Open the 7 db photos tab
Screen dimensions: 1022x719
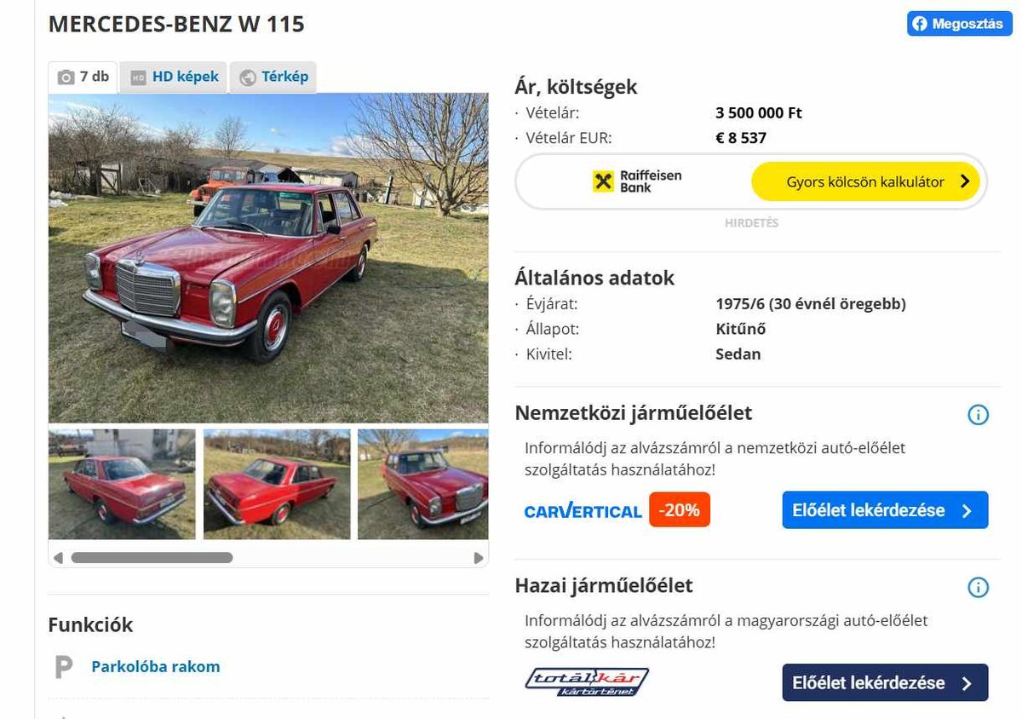pos(83,77)
